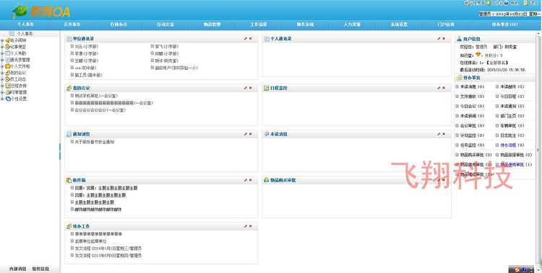Open the 公共事务 top menu

click(72, 24)
